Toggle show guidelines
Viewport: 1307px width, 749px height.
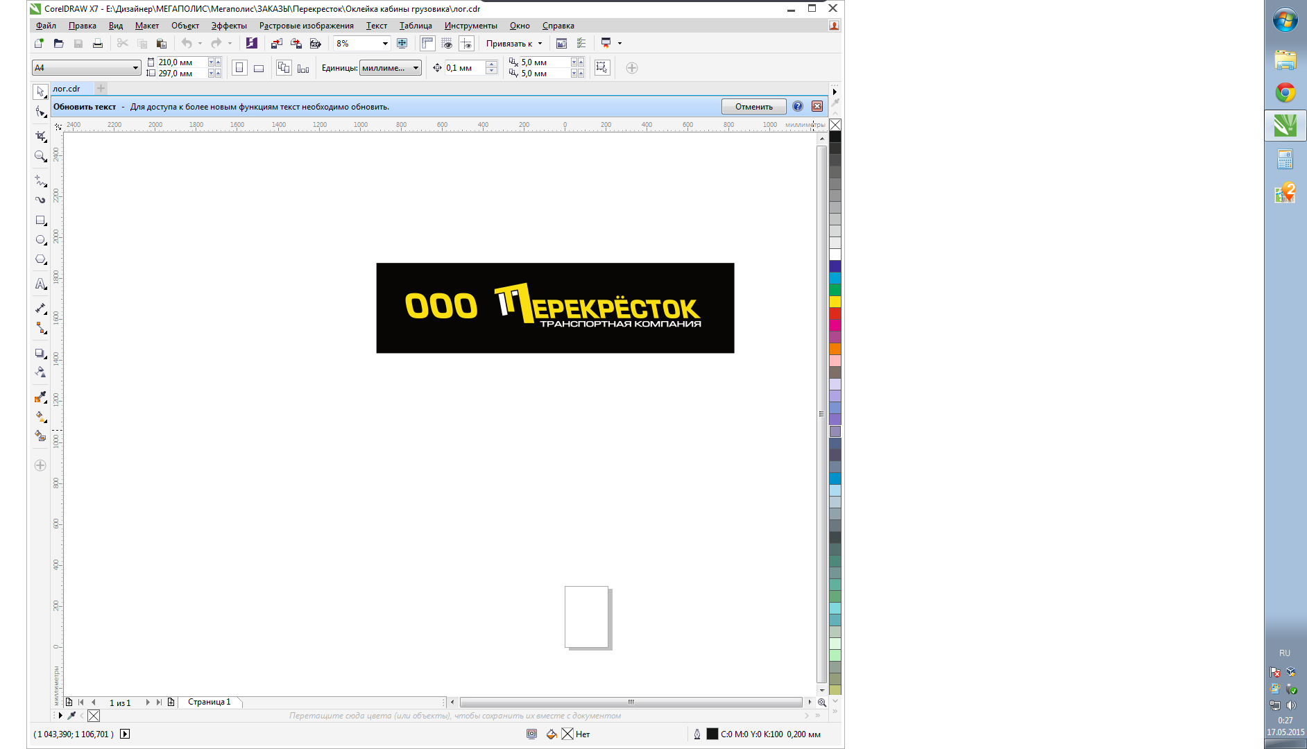click(x=466, y=43)
